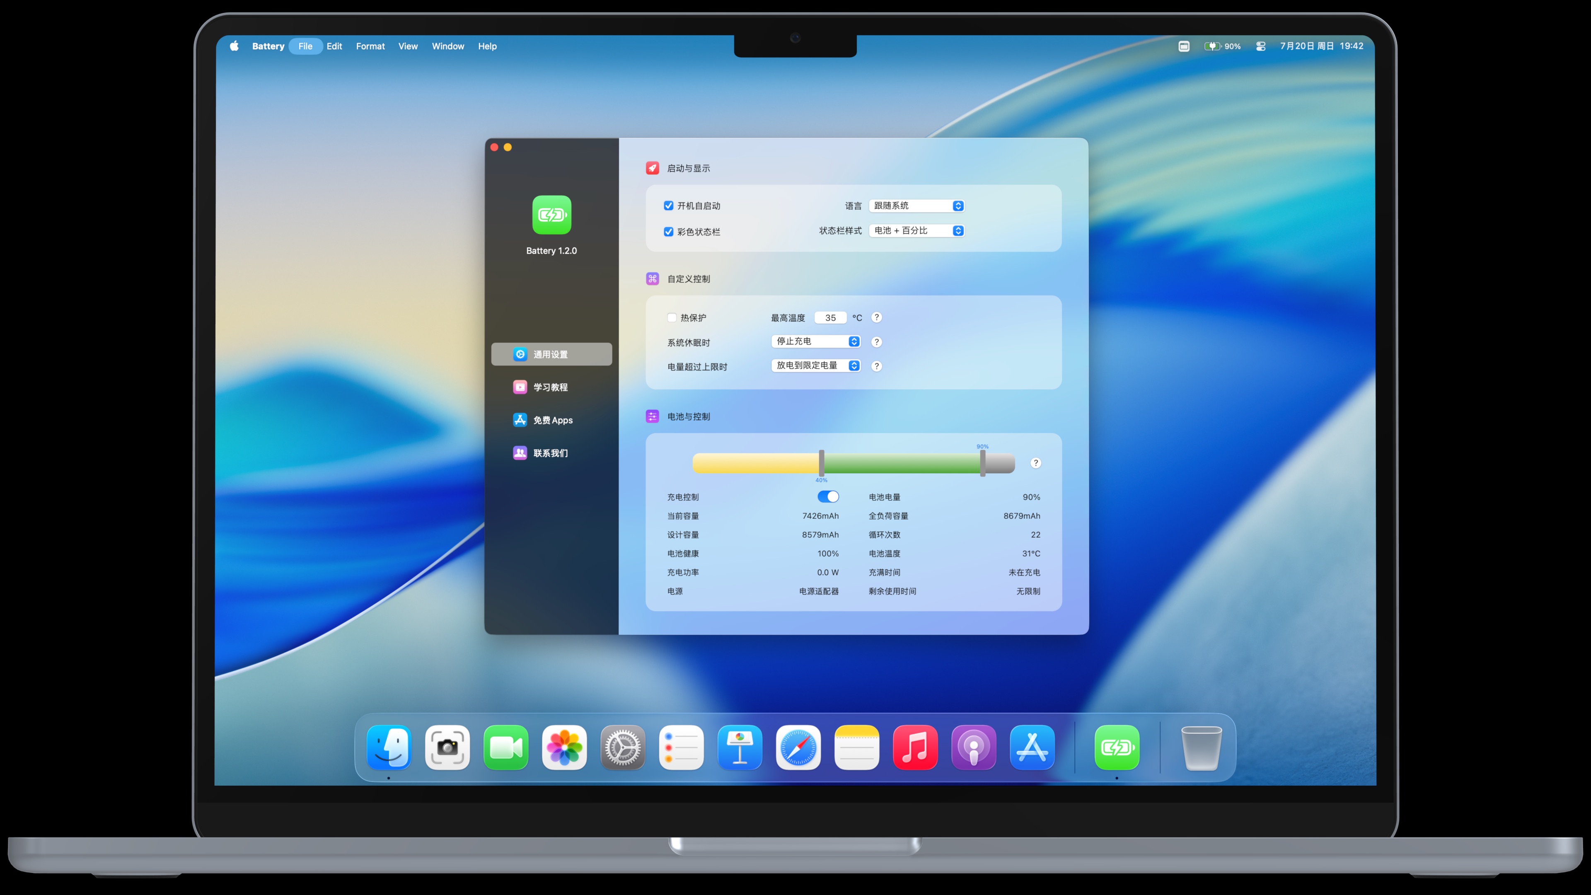Toggle the 彩色状态栏 checkbox
Image resolution: width=1591 pixels, height=895 pixels.
tap(668, 232)
